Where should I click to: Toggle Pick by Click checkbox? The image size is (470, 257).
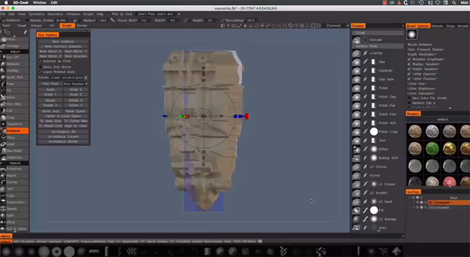[x=110, y=14]
